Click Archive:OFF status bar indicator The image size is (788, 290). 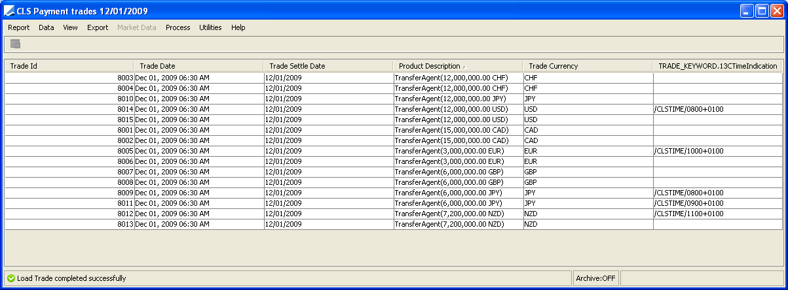595,278
